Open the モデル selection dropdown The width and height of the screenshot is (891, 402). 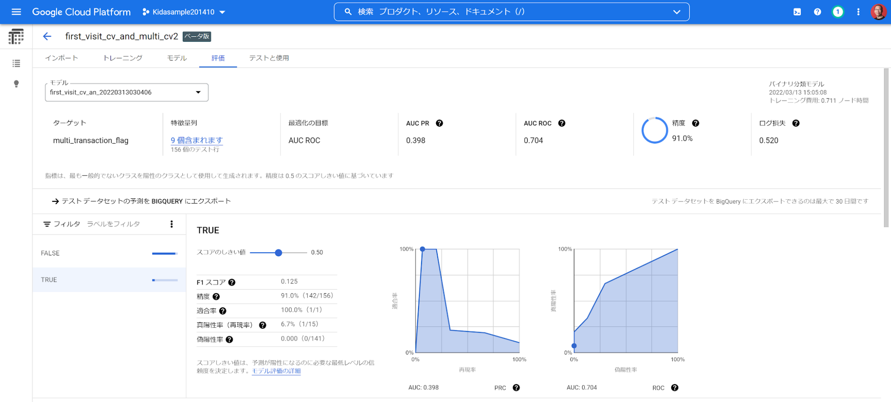(127, 92)
